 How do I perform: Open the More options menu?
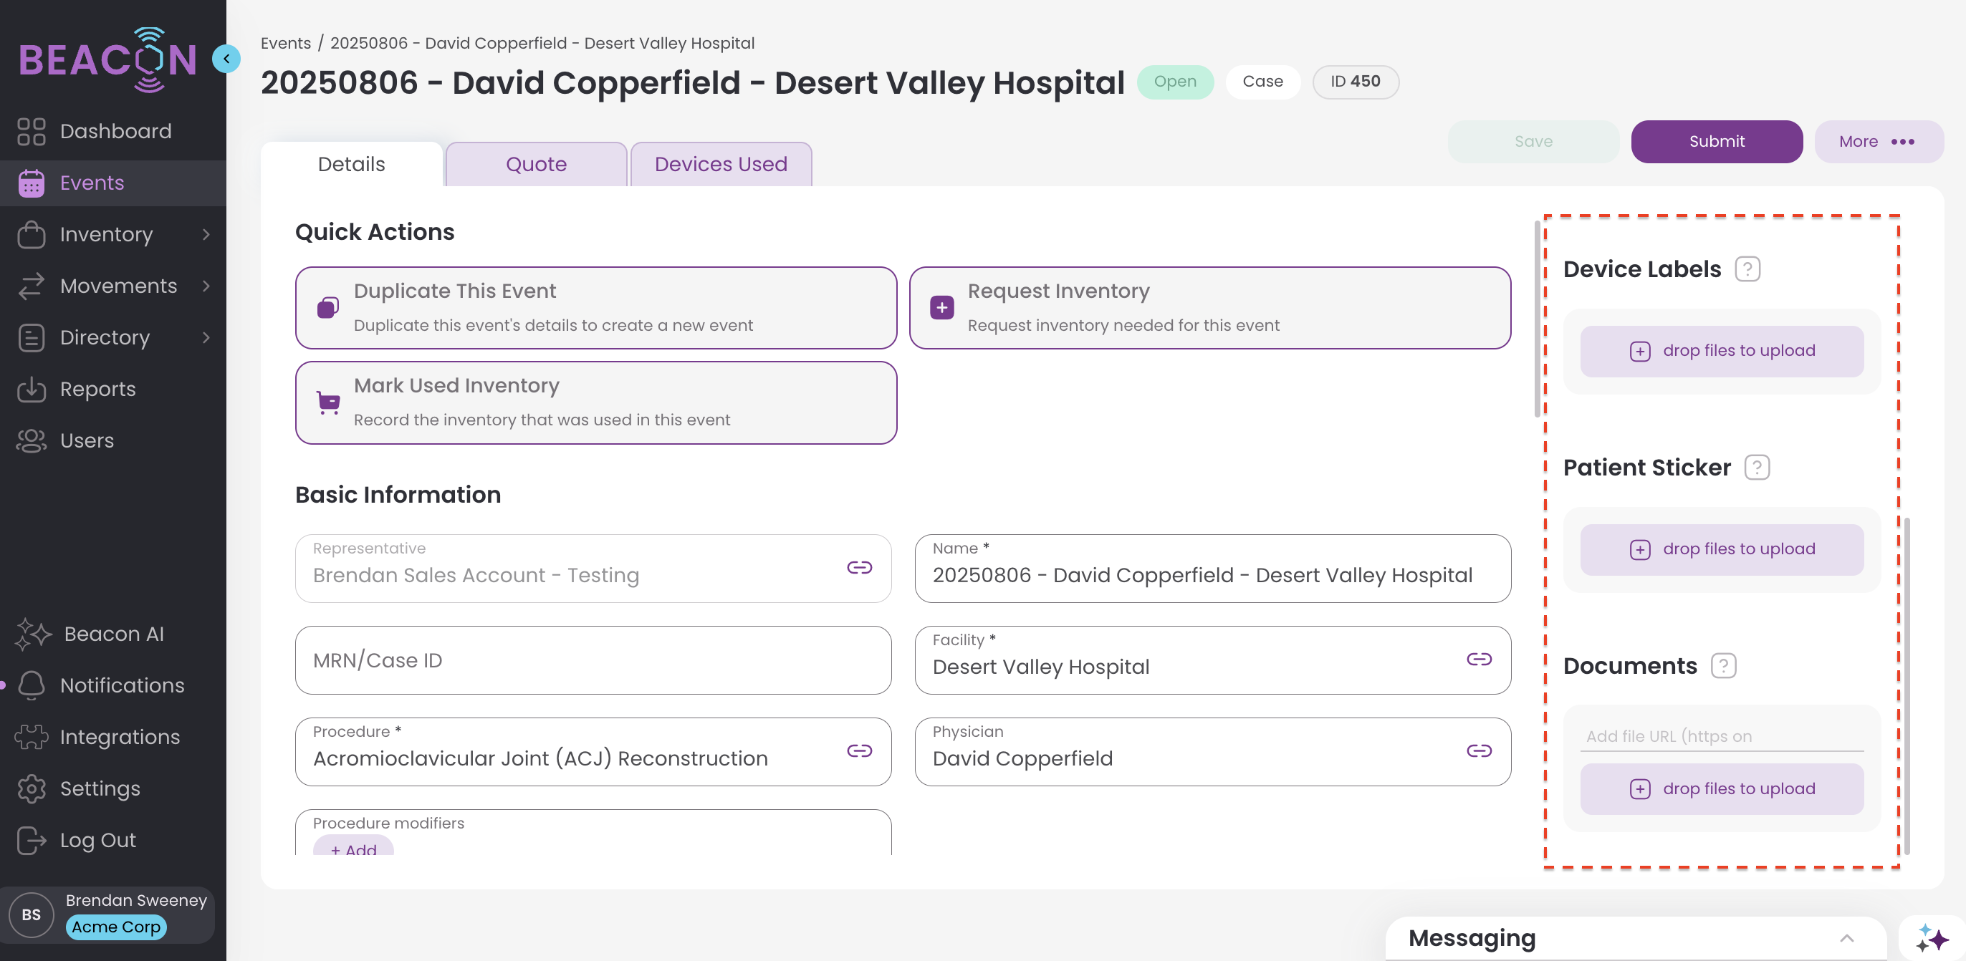1877,142
